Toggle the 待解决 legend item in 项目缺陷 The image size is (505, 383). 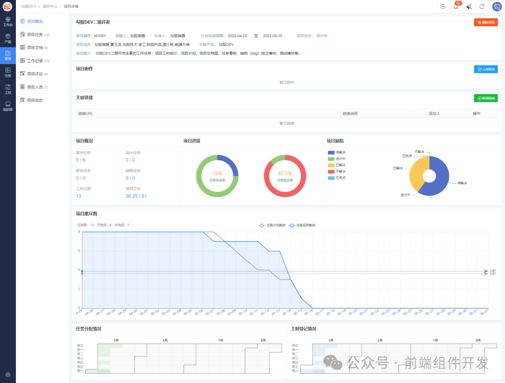pos(337,153)
